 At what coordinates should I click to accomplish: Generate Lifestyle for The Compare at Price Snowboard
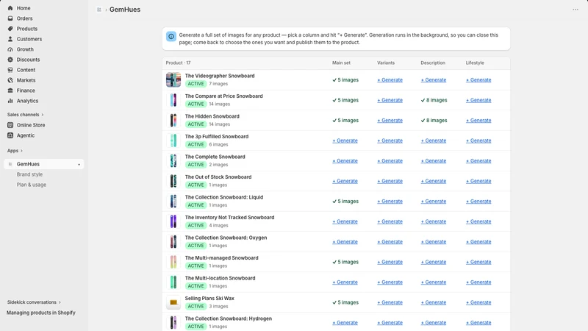(x=478, y=100)
